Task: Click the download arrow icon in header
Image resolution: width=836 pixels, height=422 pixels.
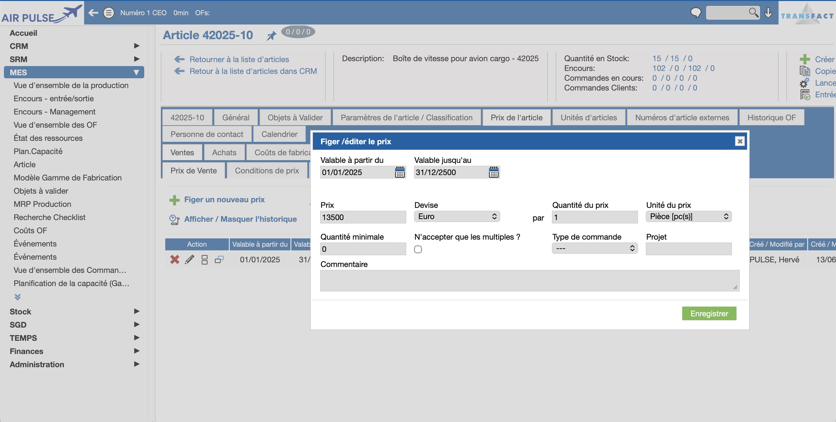Action: click(768, 13)
